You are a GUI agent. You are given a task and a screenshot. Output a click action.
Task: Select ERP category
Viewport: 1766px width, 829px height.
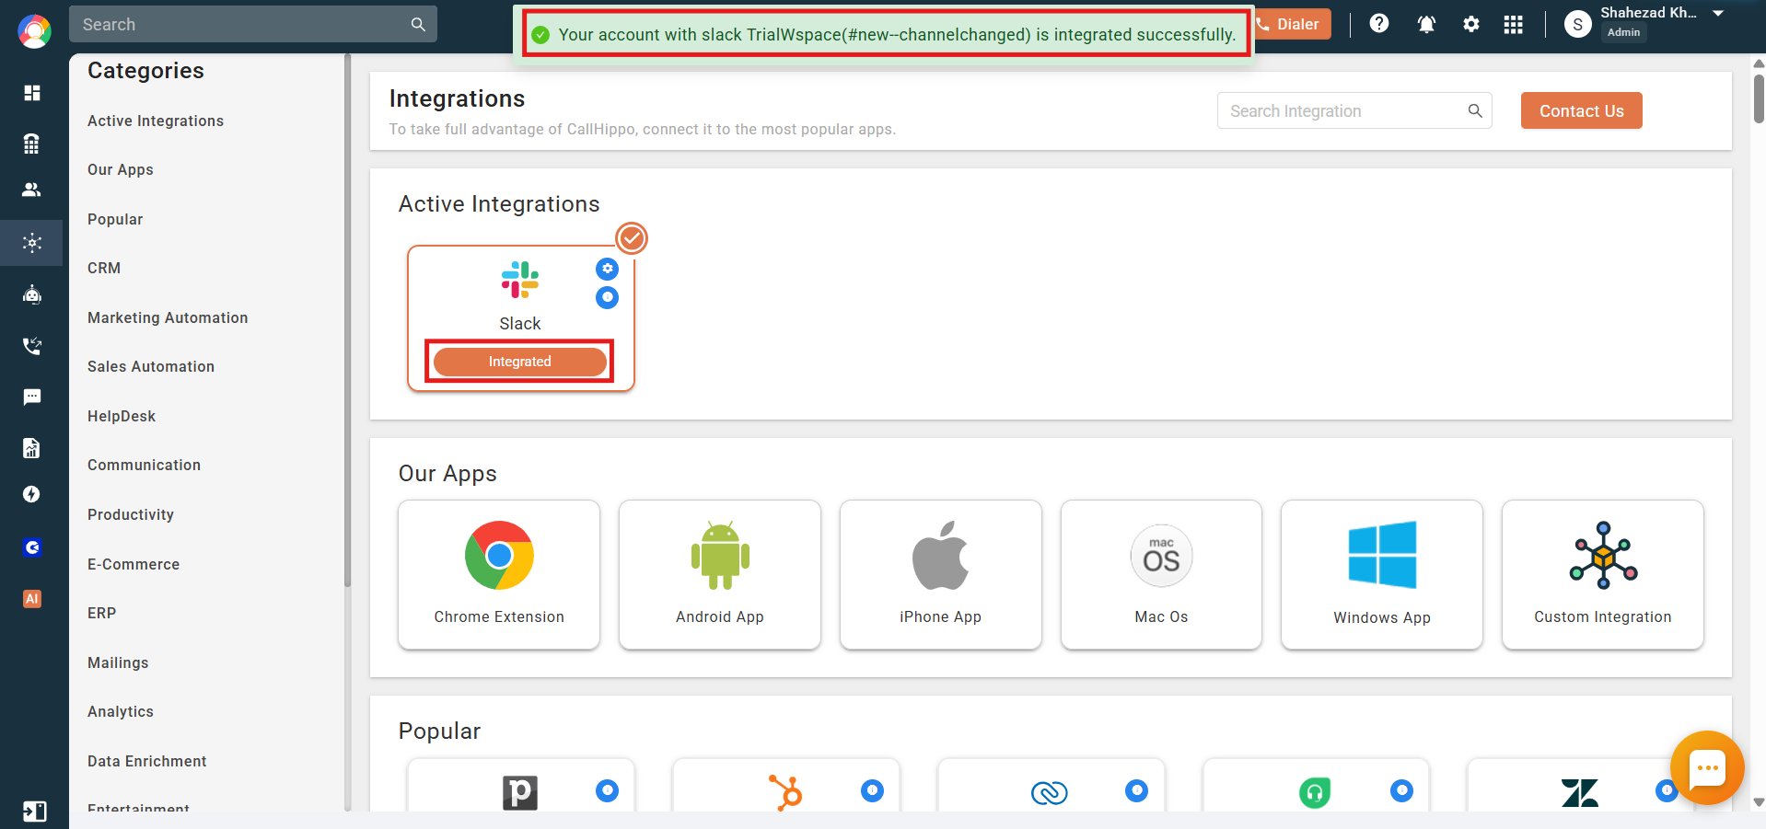pyautogui.click(x=101, y=614)
